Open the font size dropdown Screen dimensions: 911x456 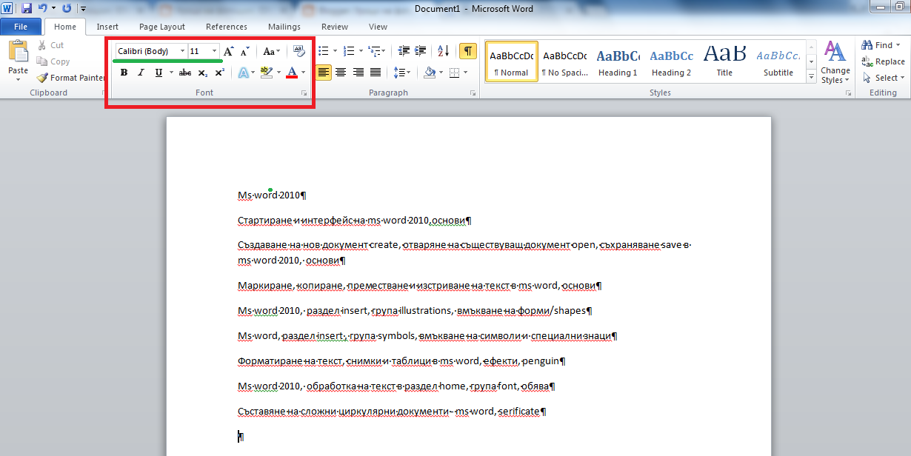click(215, 51)
